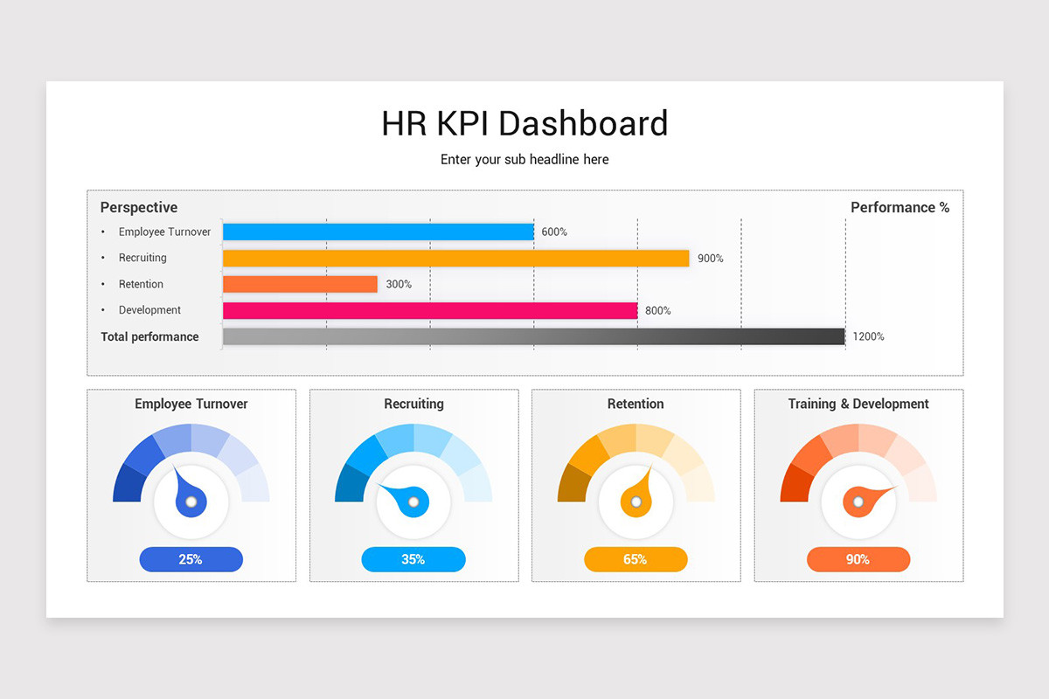This screenshot has height=699, width=1049.
Task: Click the 25% percentage pill button
Action: click(191, 559)
